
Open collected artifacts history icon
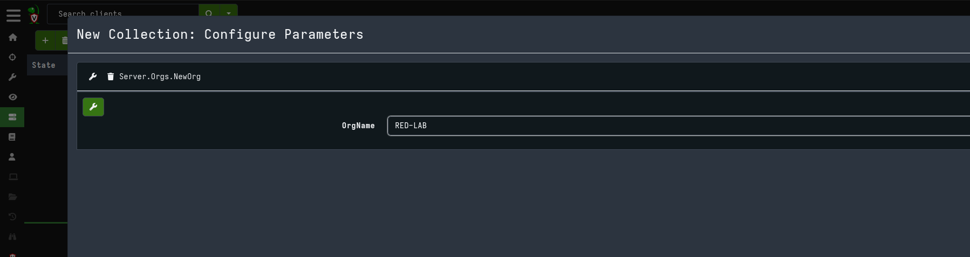[x=12, y=217]
